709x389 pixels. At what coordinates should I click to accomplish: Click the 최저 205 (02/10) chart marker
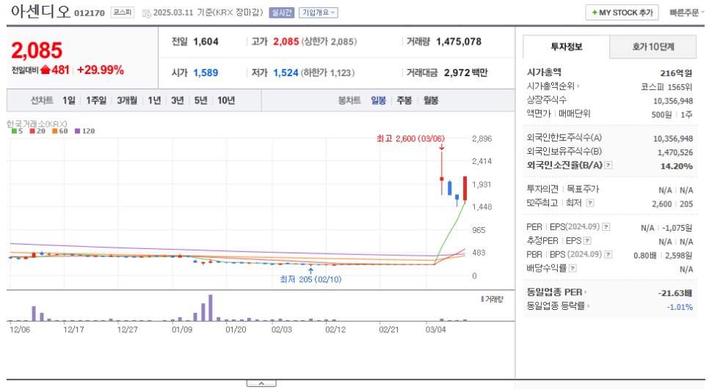coord(310,279)
